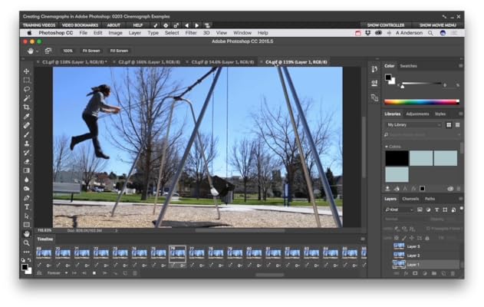The image size is (484, 307).
Task: Switch to the C2.gif document tab
Action: (146, 61)
